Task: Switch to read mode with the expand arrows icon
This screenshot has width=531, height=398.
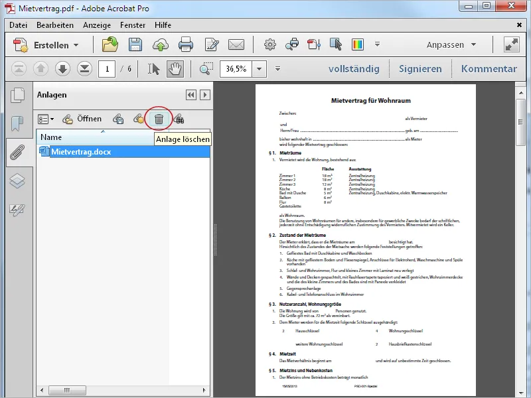Action: tap(511, 44)
